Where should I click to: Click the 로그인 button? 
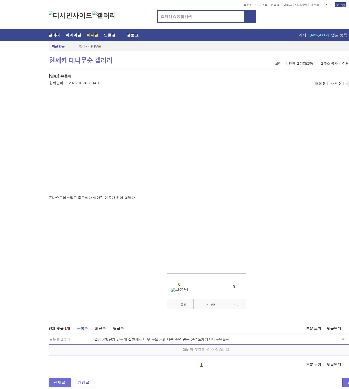pyautogui.click(x=340, y=5)
